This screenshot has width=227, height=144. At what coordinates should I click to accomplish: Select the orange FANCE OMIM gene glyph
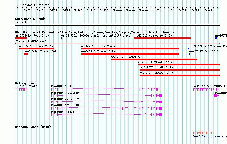click(x=203, y=133)
